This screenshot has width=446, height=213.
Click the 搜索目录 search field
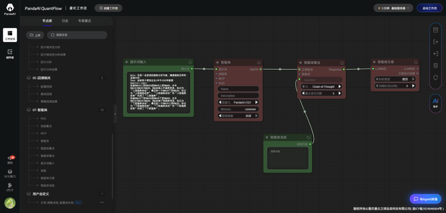(77, 35)
